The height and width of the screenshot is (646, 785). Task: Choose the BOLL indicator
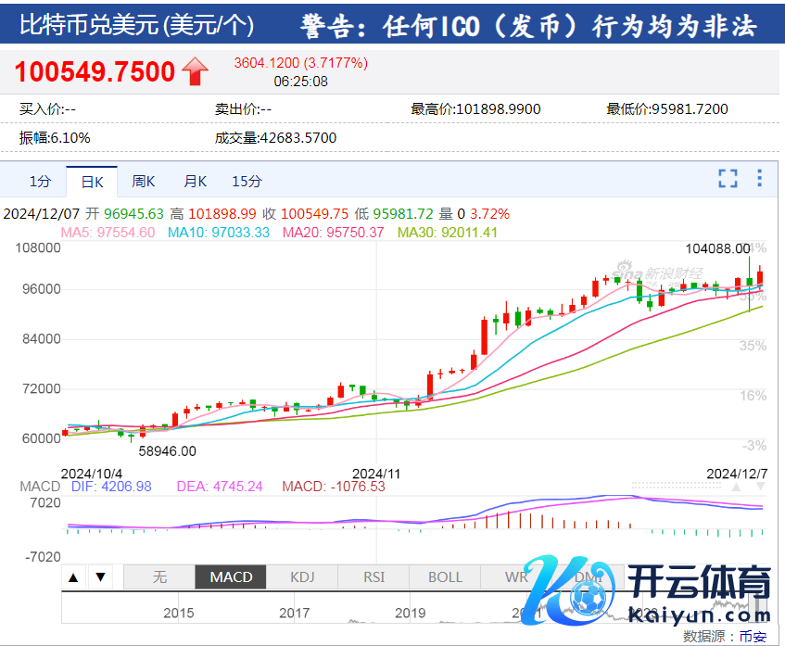(445, 577)
